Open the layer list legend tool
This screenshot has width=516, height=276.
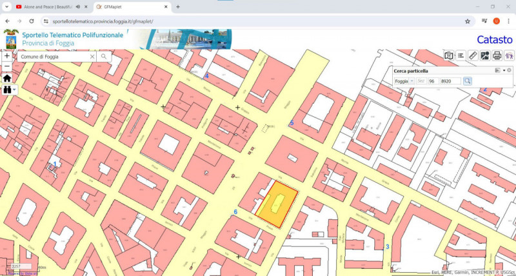(461, 55)
